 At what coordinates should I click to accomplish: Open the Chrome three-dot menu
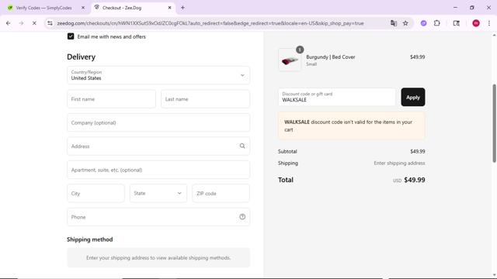click(x=489, y=23)
